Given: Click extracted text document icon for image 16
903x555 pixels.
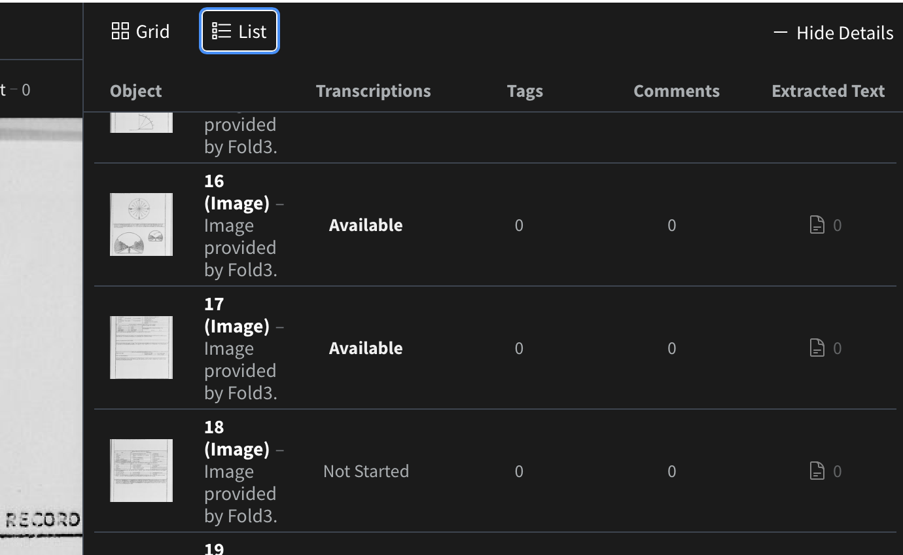Looking at the screenshot, I should tap(817, 225).
